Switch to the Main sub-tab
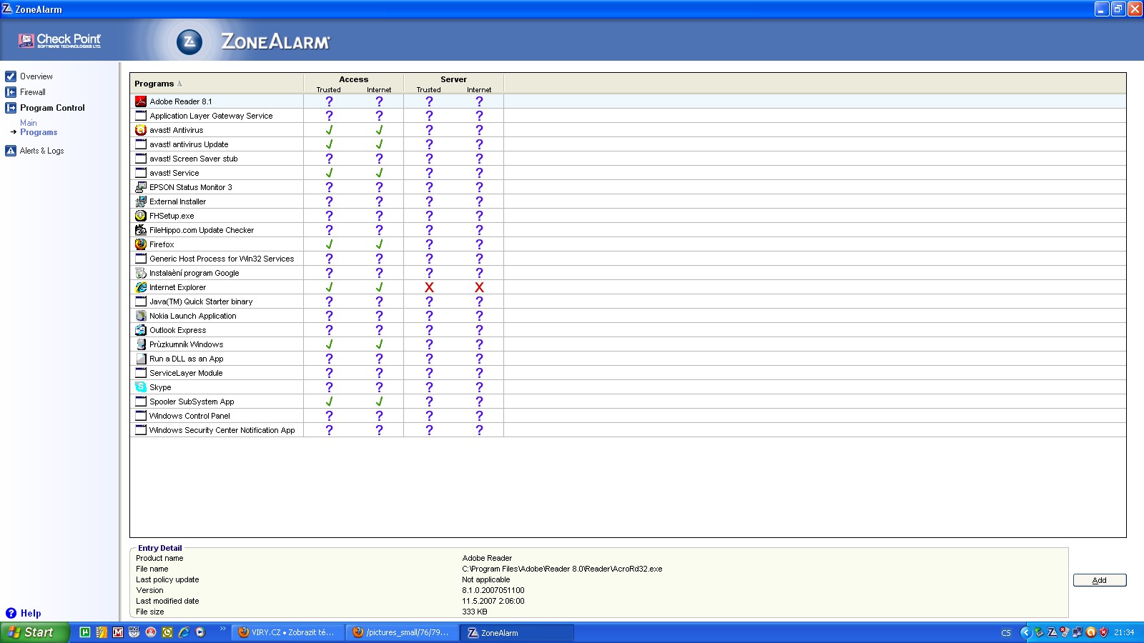1144x643 pixels. click(29, 123)
